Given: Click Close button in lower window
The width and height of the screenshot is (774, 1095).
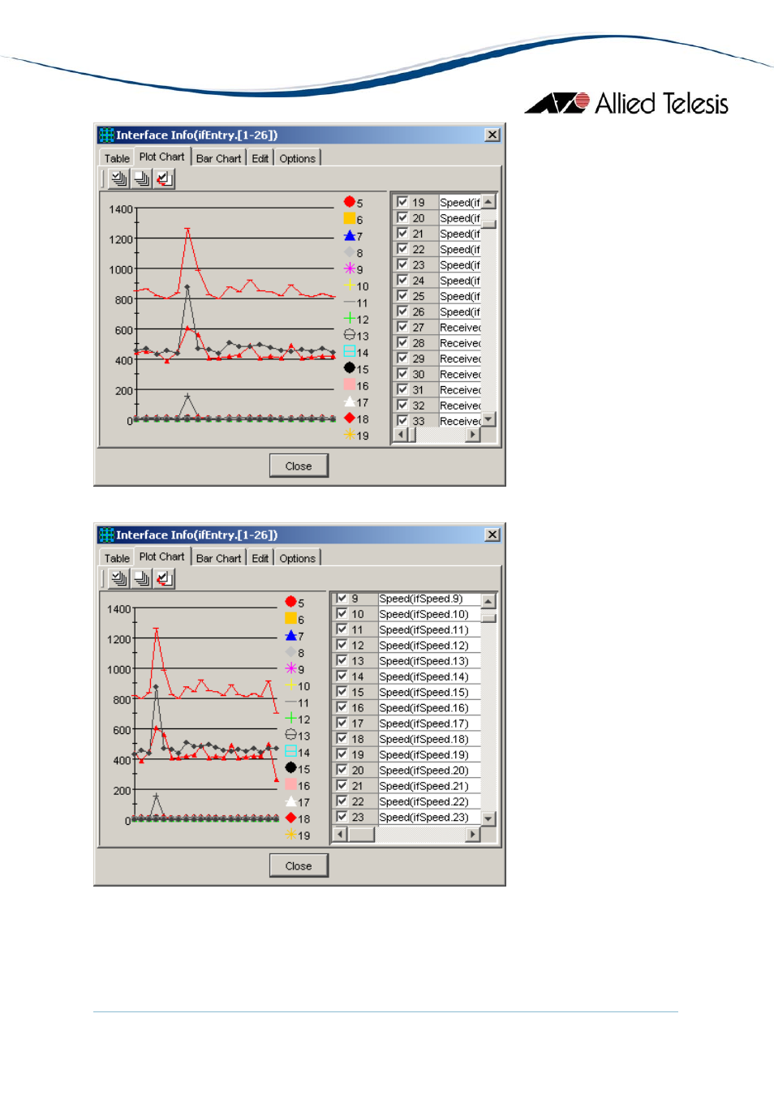Looking at the screenshot, I should (299, 865).
